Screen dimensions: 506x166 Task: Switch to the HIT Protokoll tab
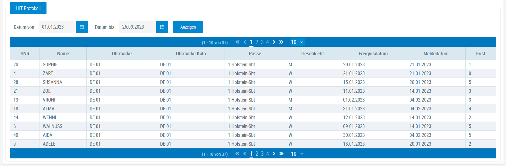pyautogui.click(x=28, y=8)
